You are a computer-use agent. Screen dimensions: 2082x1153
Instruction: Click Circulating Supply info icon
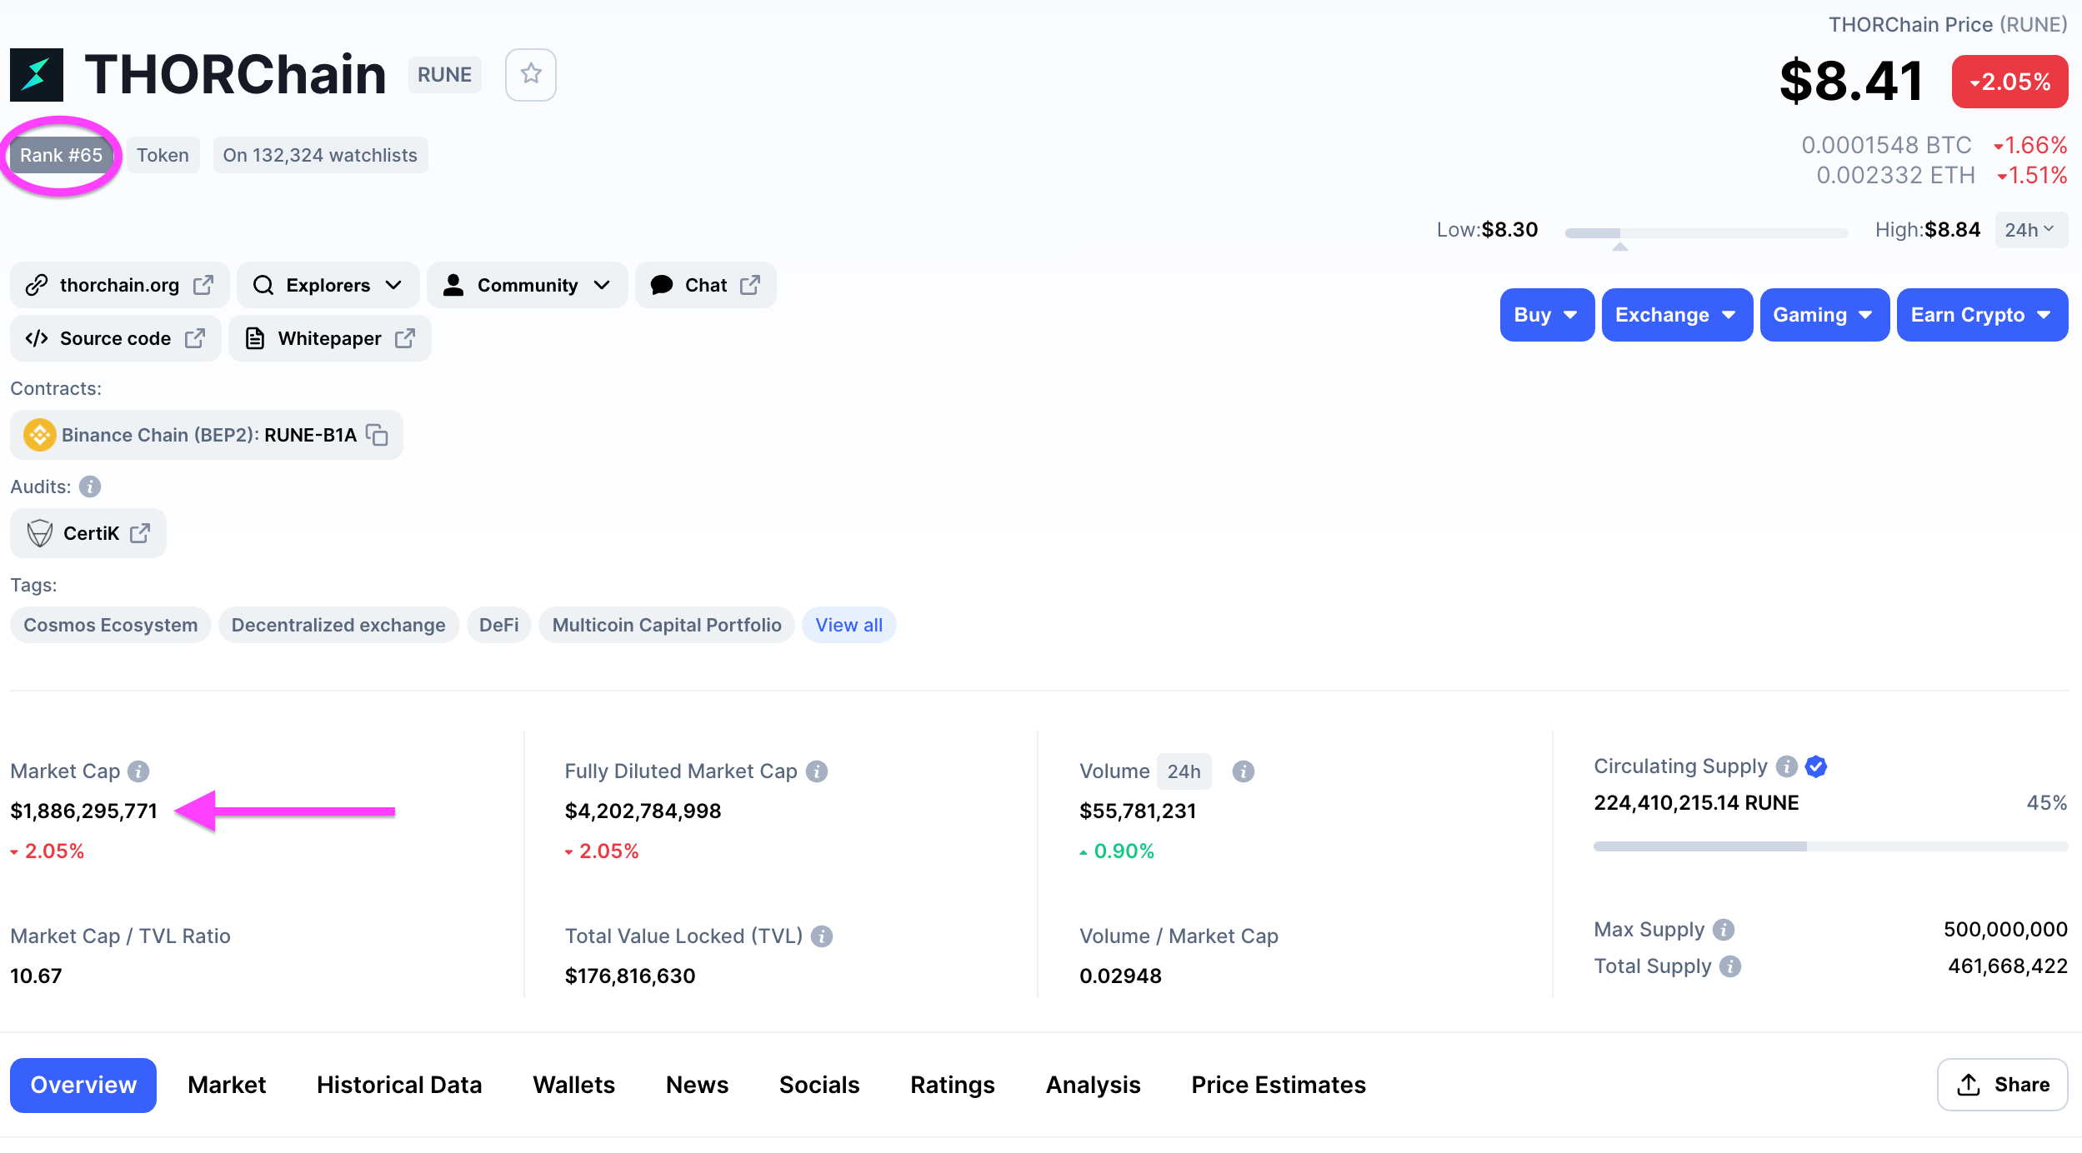[x=1787, y=766]
